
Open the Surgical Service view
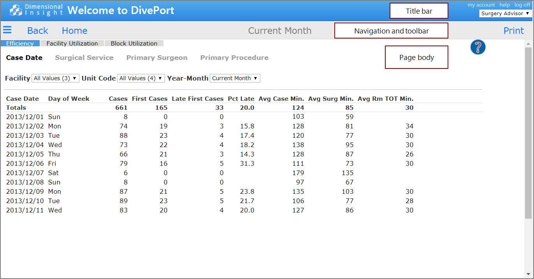(x=84, y=58)
